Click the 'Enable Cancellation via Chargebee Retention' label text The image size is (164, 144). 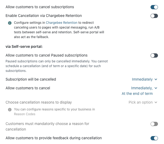coord(44,16)
